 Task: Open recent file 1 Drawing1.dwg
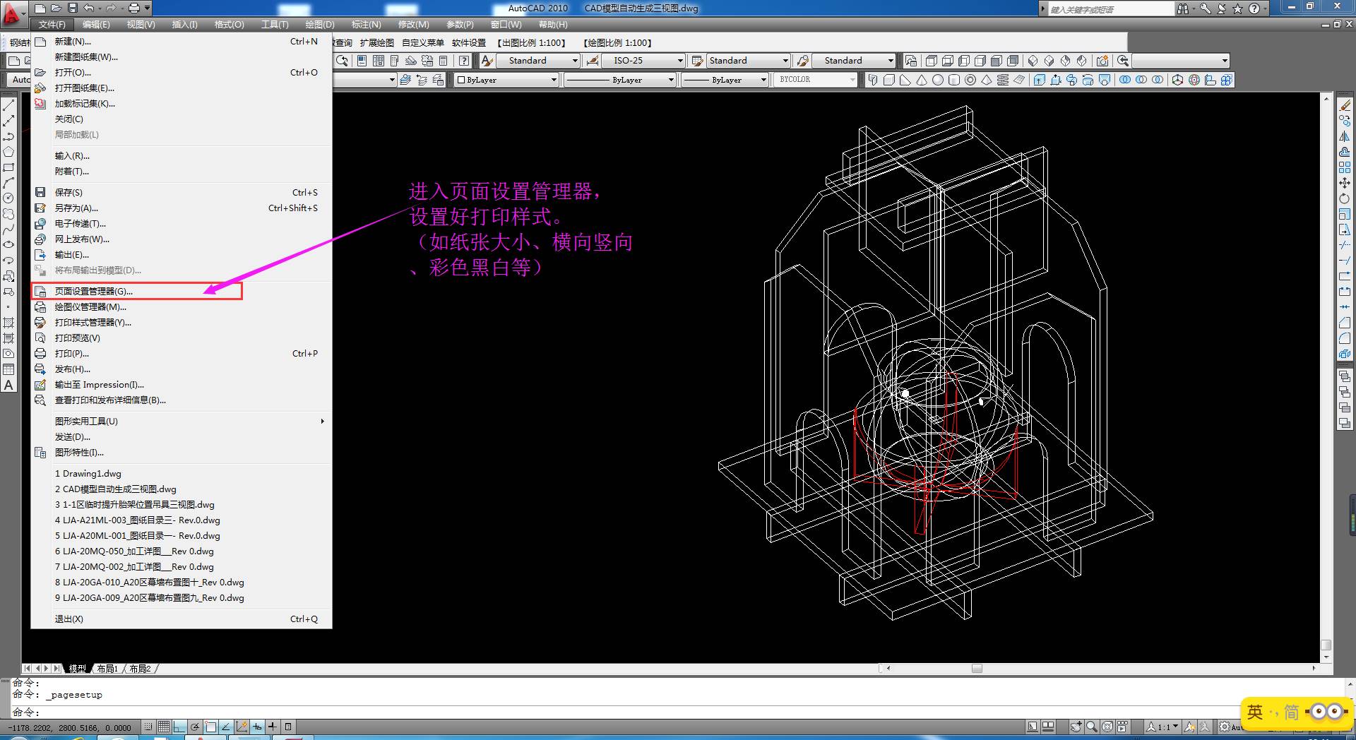pos(182,474)
